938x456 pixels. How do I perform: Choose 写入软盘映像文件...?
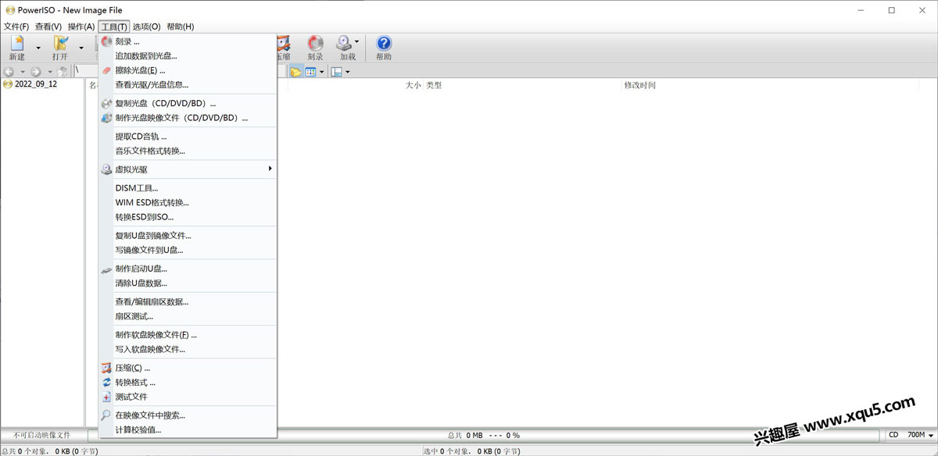pos(188,349)
